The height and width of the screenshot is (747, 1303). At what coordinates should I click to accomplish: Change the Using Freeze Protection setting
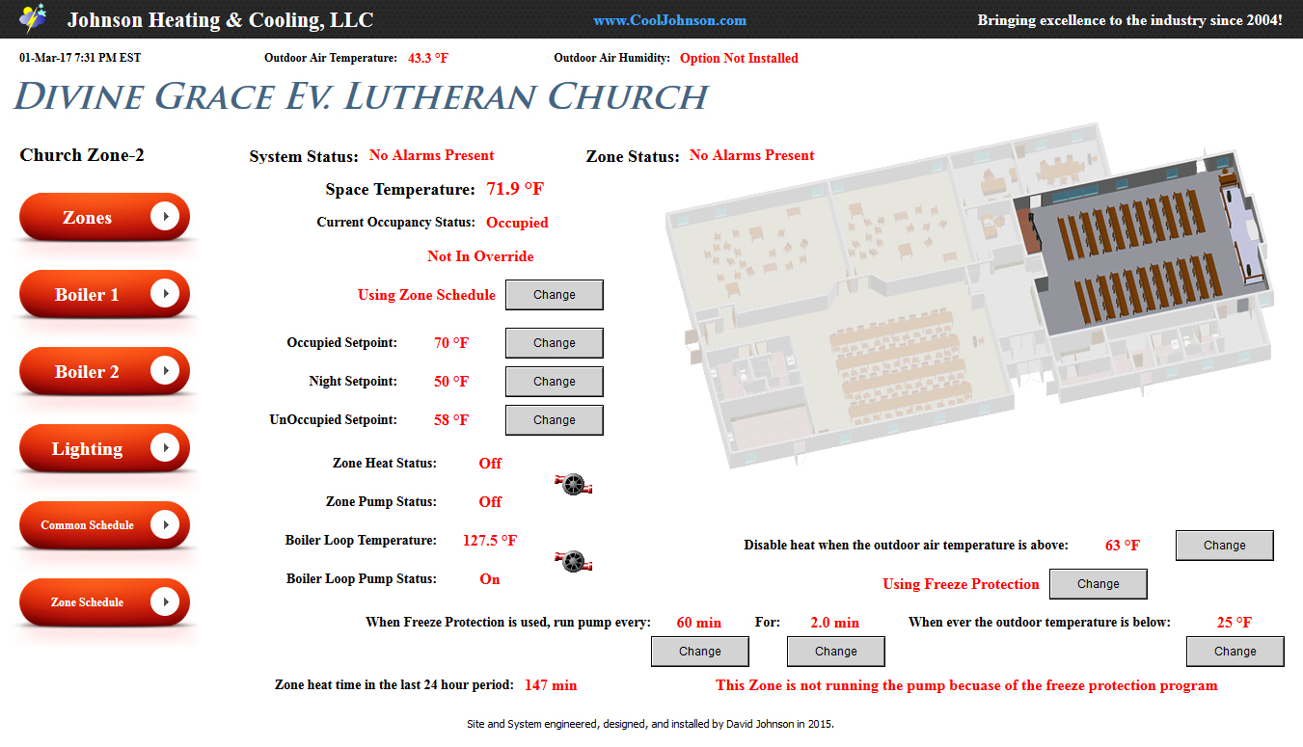tap(1099, 584)
